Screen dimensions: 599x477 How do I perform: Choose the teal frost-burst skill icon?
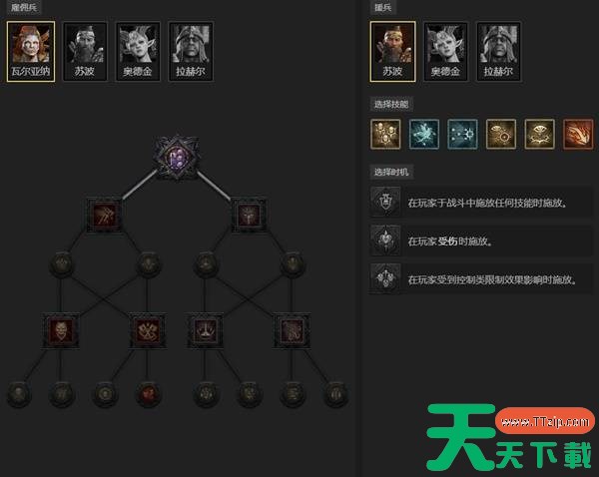(424, 134)
